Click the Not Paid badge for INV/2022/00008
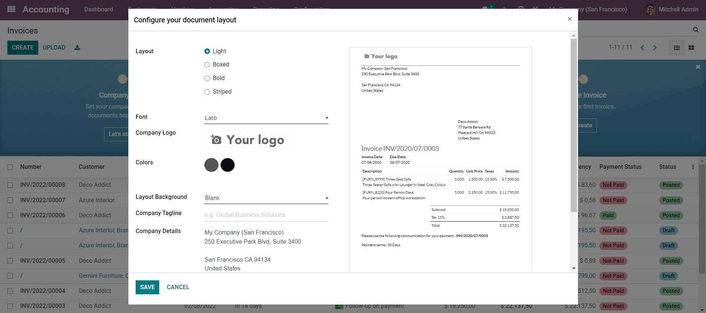The height and width of the screenshot is (313, 706). (x=613, y=185)
